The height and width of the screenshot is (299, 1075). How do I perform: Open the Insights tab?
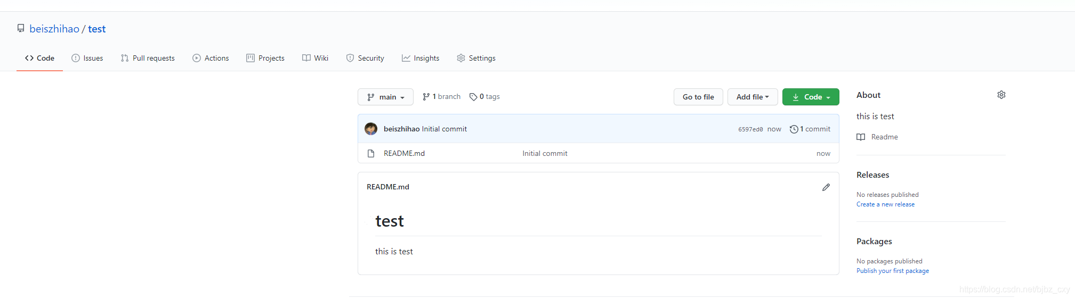coord(421,58)
